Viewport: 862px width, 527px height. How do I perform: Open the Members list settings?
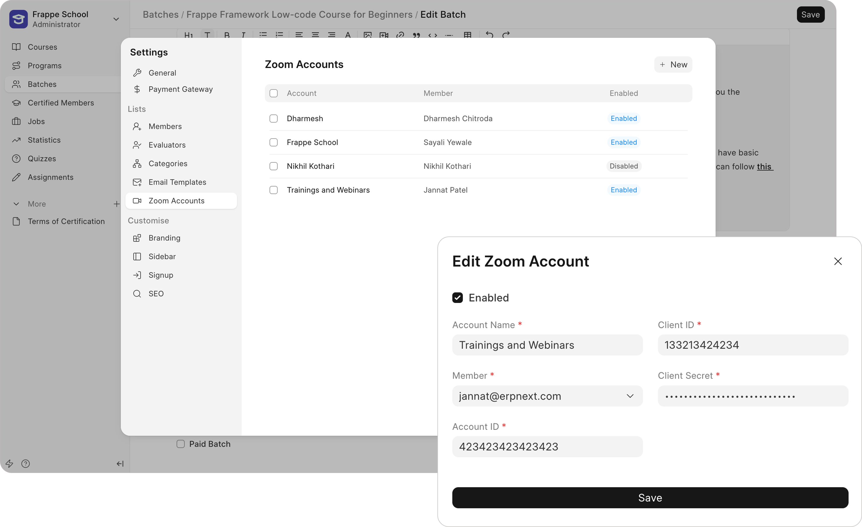tap(181, 126)
